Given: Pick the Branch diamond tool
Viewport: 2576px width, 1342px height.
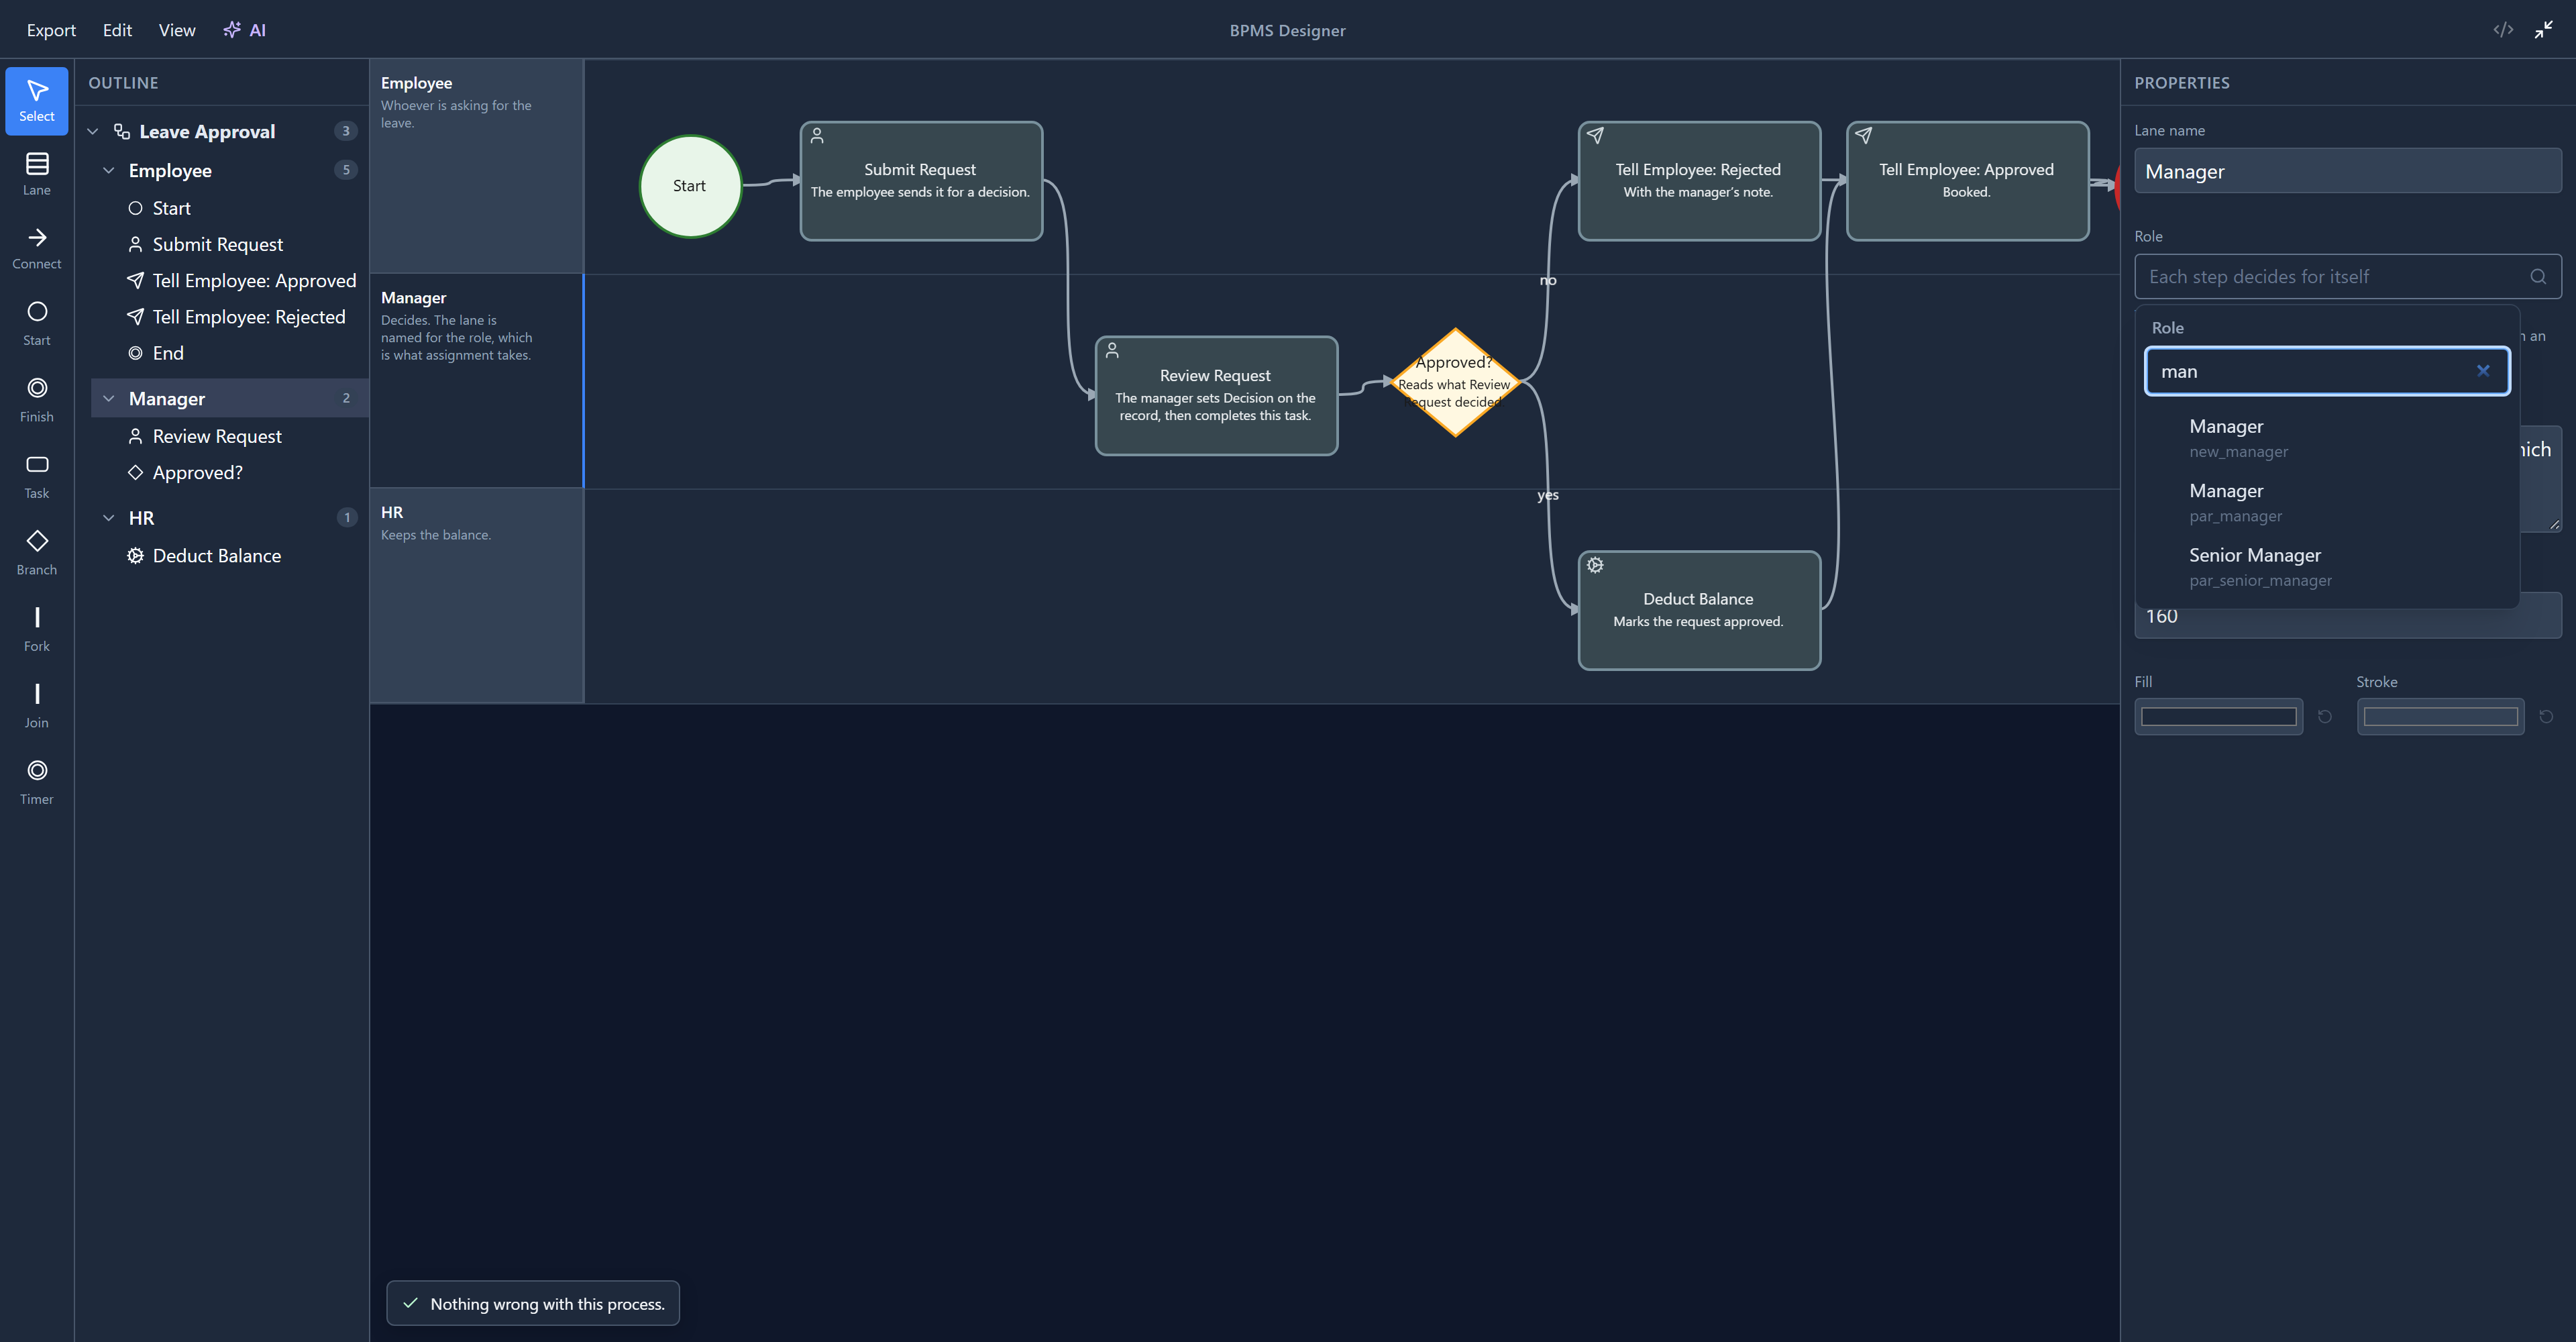Looking at the screenshot, I should pos(37,553).
